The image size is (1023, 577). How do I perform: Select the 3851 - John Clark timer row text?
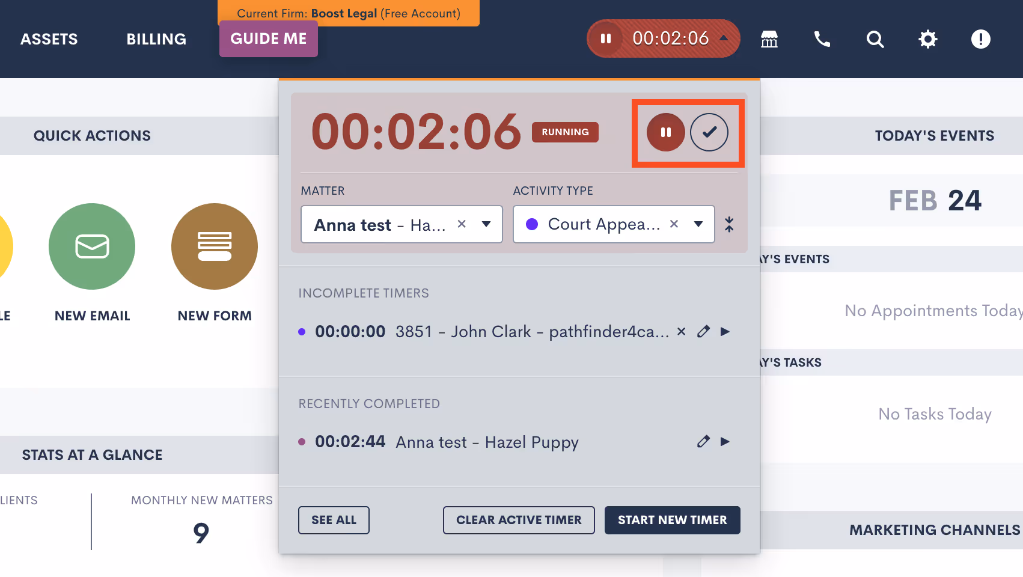tap(532, 331)
